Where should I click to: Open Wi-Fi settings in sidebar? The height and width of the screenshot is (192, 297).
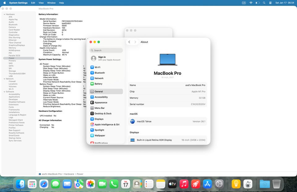point(97,67)
